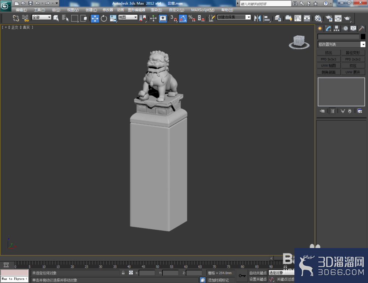Screen dimensions: 368x283
Task: Click the Align tool icon
Action: (x=266, y=18)
